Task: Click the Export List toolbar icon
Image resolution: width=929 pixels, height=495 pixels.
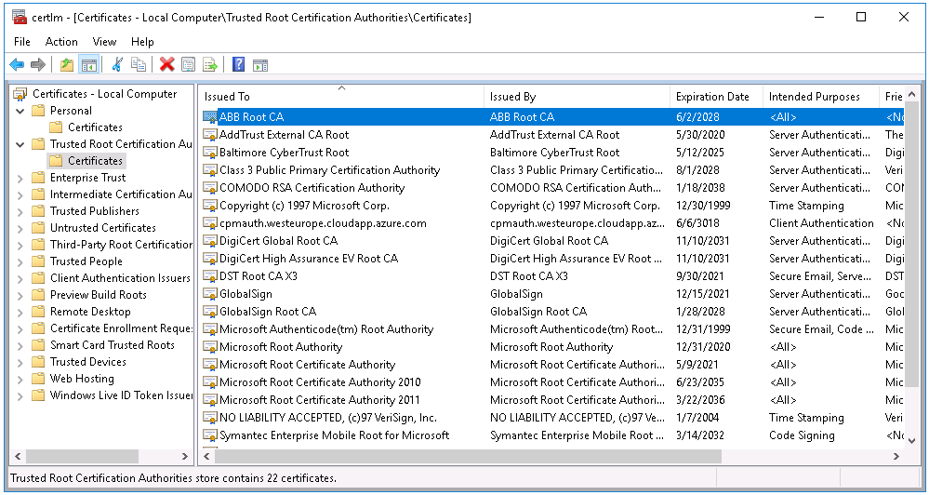Action: [x=210, y=64]
